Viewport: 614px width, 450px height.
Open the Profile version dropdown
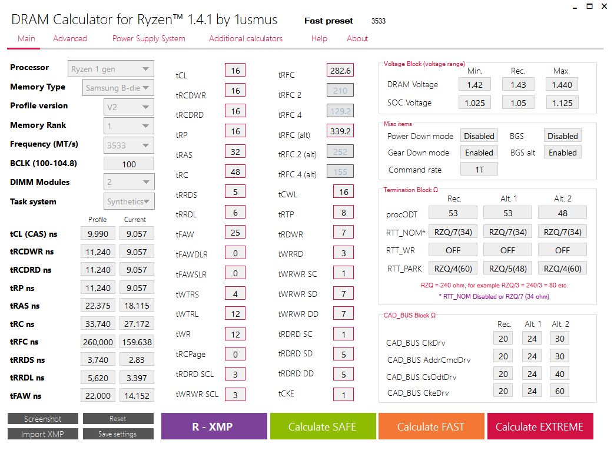(129, 107)
